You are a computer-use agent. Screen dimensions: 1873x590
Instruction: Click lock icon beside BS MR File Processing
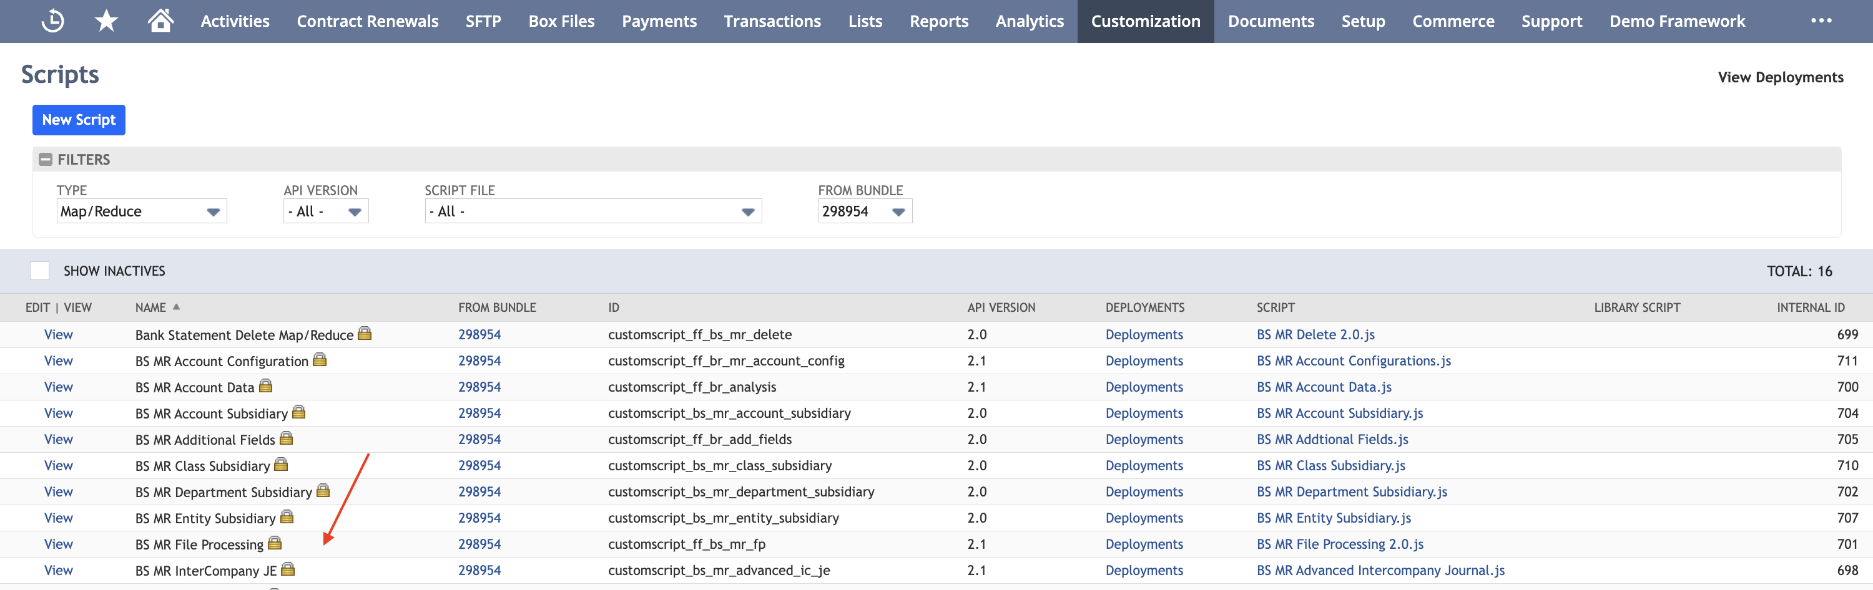[x=274, y=543]
